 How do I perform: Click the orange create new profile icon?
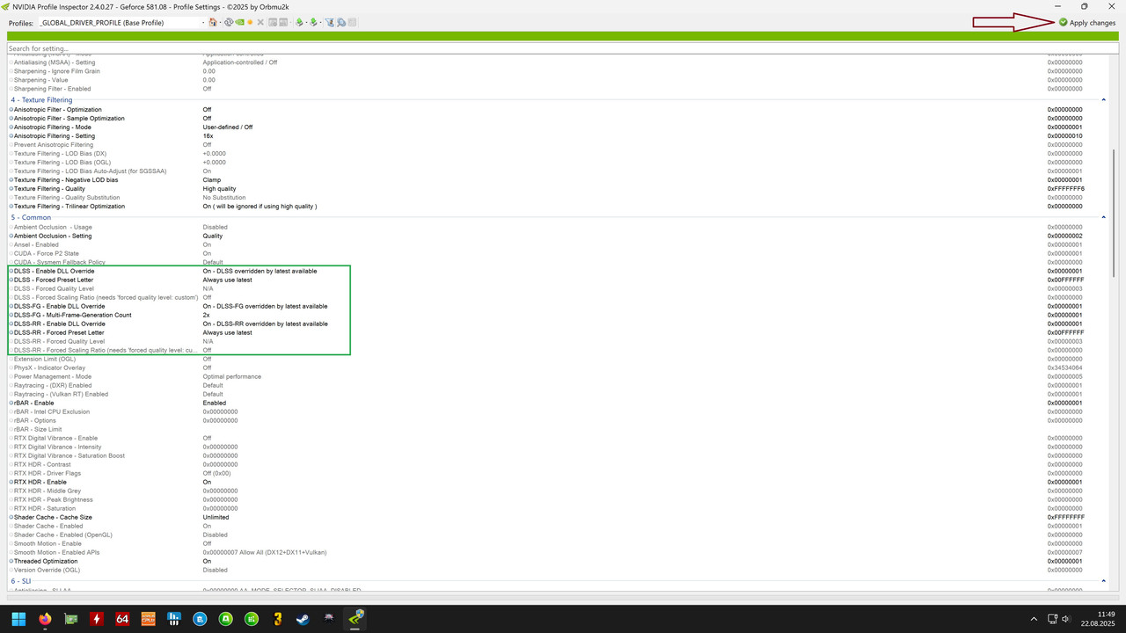click(250, 22)
